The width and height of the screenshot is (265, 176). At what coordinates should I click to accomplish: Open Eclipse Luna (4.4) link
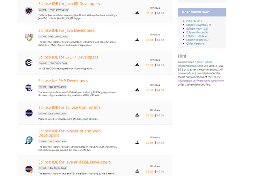click(x=197, y=36)
